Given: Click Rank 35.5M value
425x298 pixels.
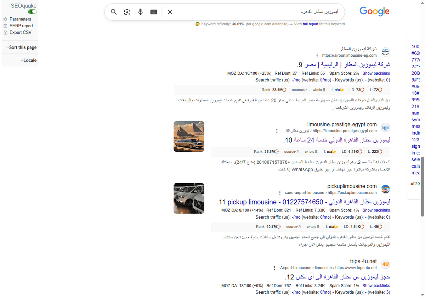Looking at the screenshot, I should [270, 152].
